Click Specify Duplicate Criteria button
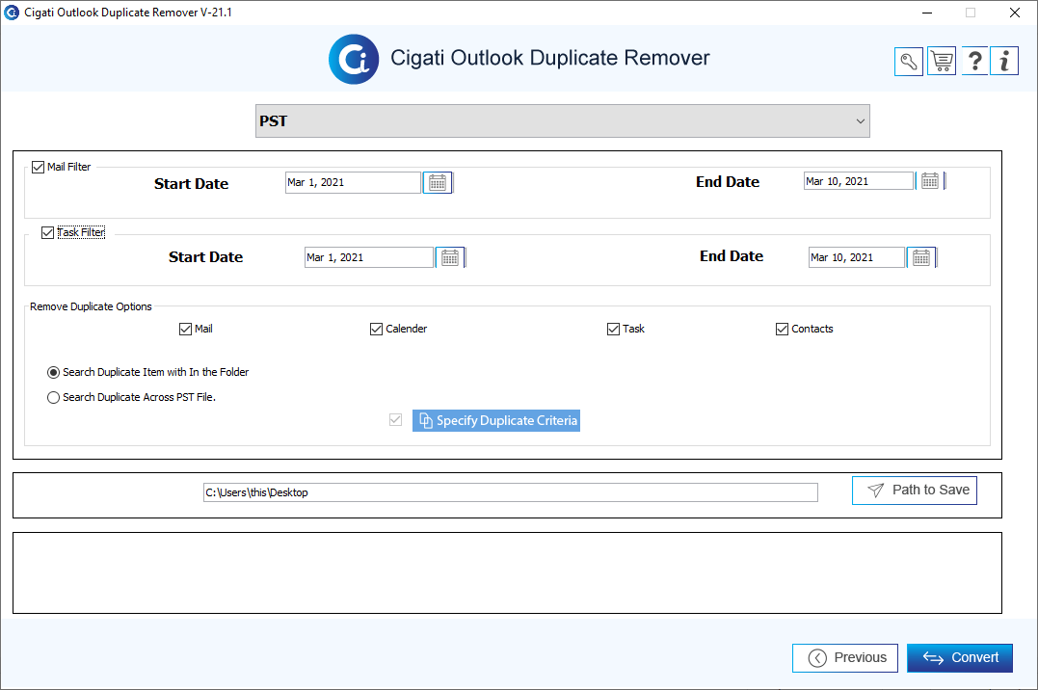This screenshot has height=690, width=1038. (x=496, y=420)
